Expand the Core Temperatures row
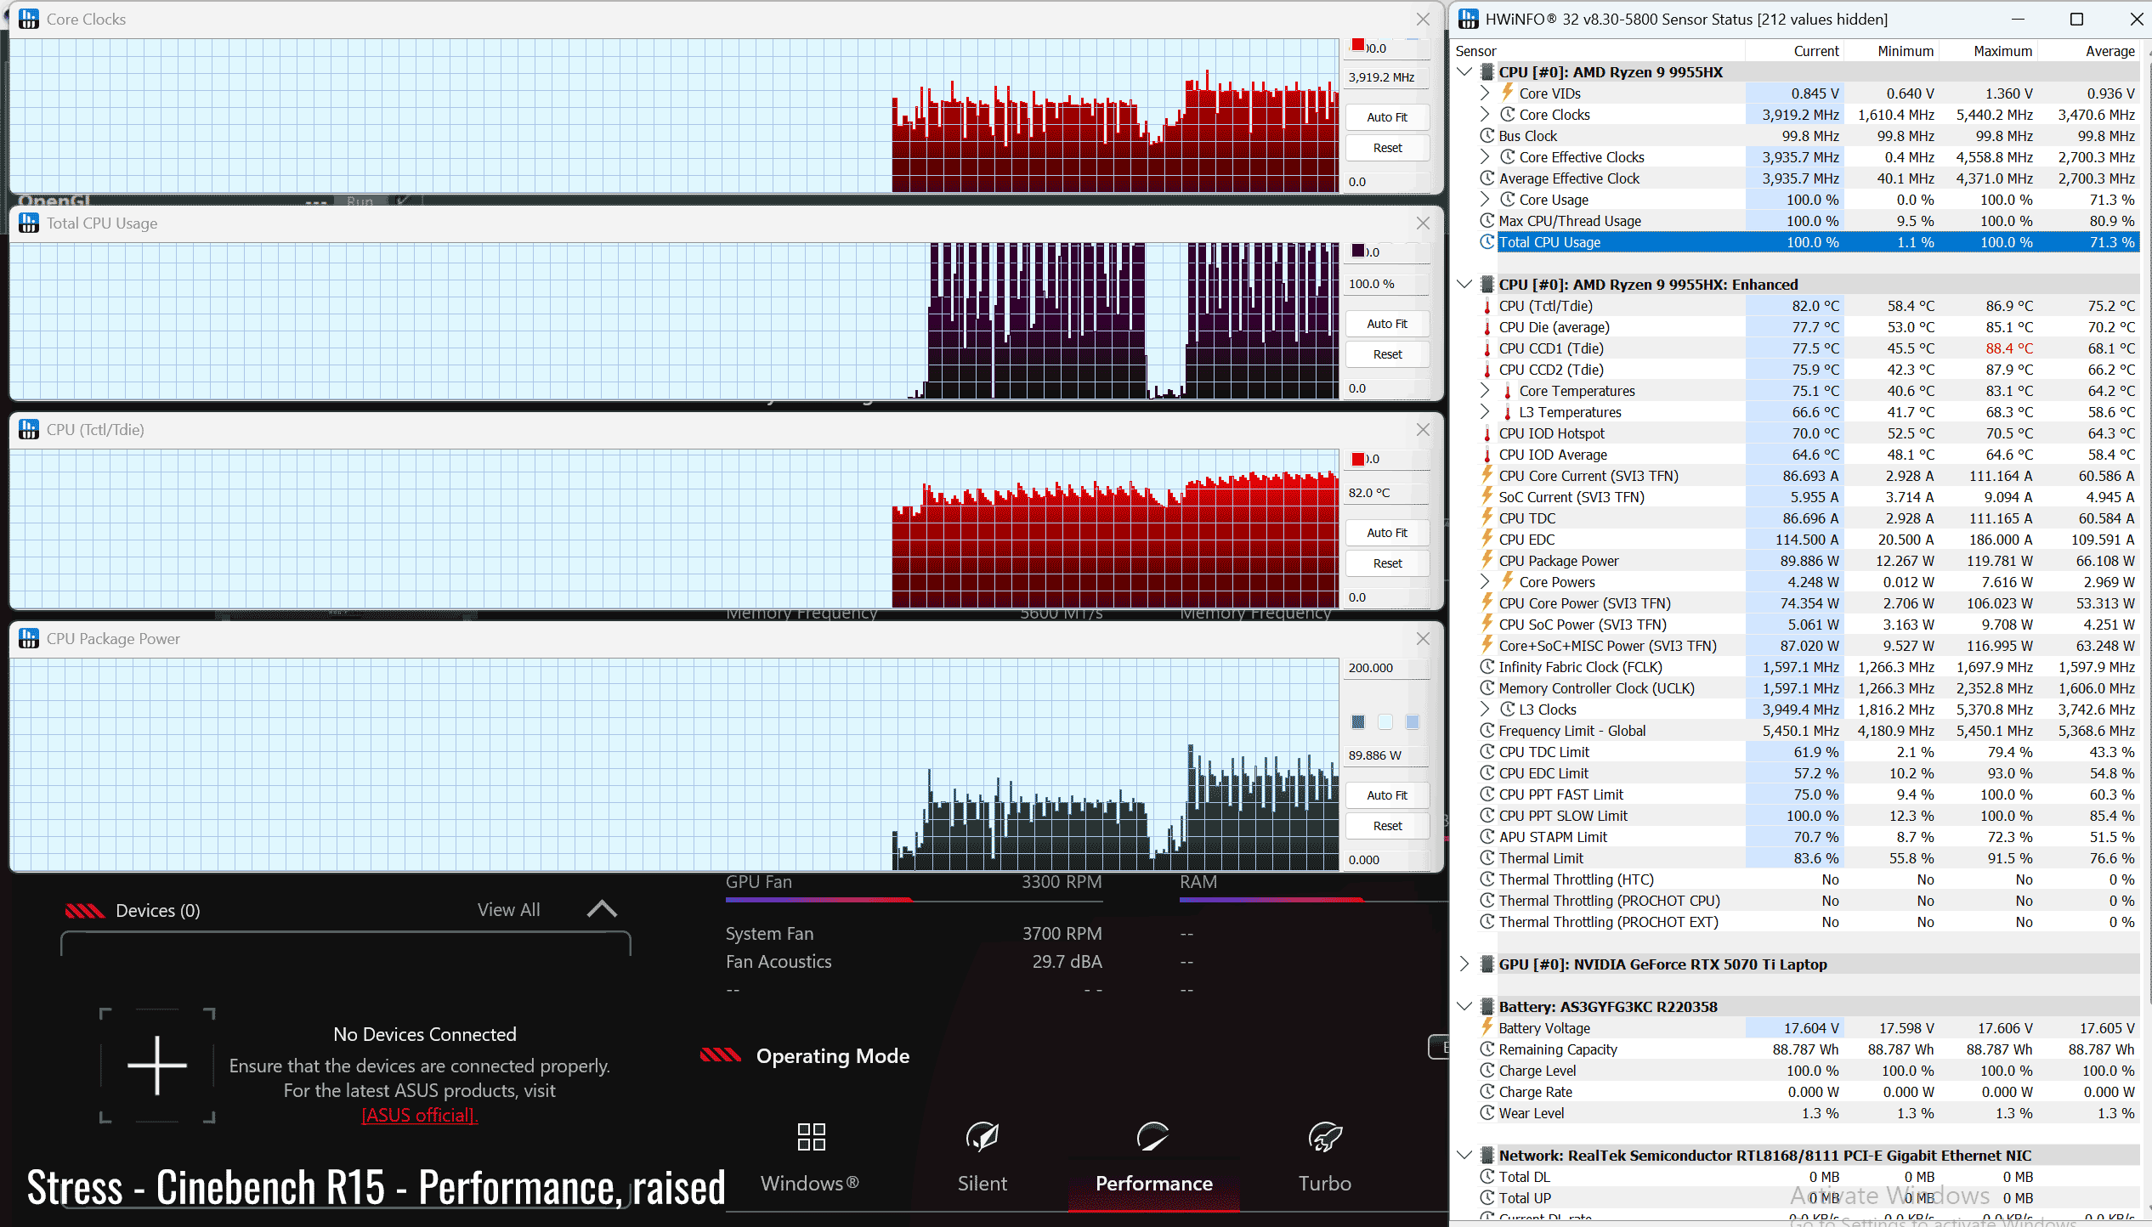The height and width of the screenshot is (1227, 2152). click(x=1485, y=391)
